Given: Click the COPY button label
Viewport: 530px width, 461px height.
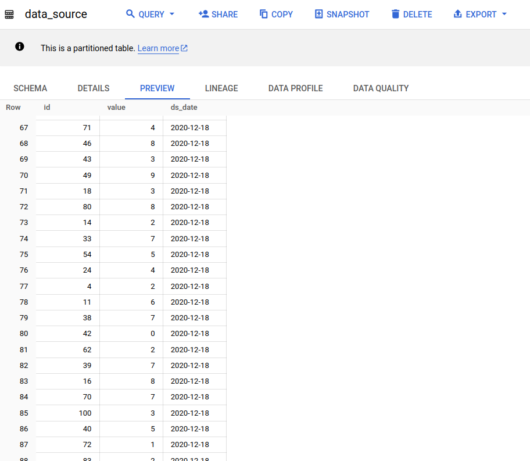Looking at the screenshot, I should [282, 14].
